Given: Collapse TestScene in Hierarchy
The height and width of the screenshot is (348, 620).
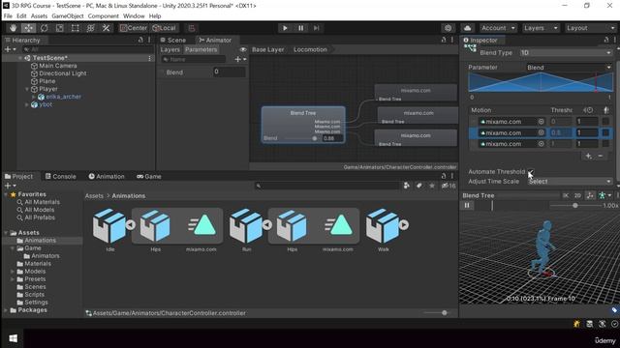Looking at the screenshot, I should [20, 58].
